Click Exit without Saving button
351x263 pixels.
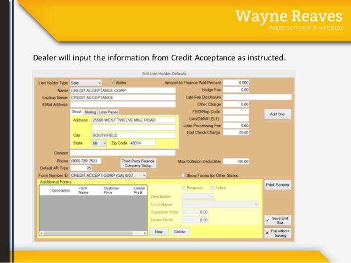[278, 233]
